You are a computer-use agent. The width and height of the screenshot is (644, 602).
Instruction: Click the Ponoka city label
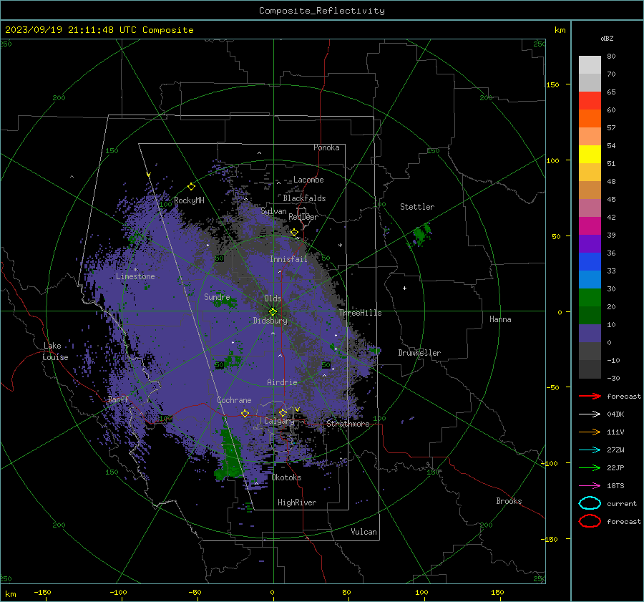[x=326, y=147]
